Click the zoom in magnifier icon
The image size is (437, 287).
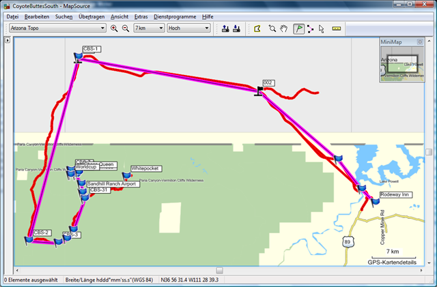click(x=114, y=29)
